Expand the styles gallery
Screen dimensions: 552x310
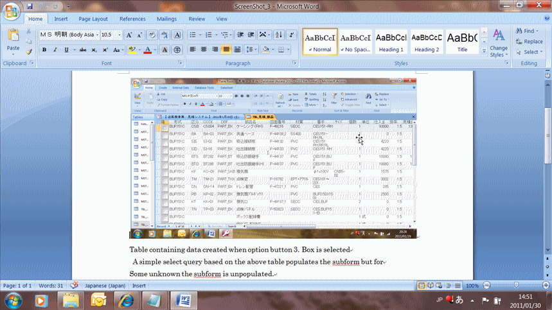coord(484,51)
